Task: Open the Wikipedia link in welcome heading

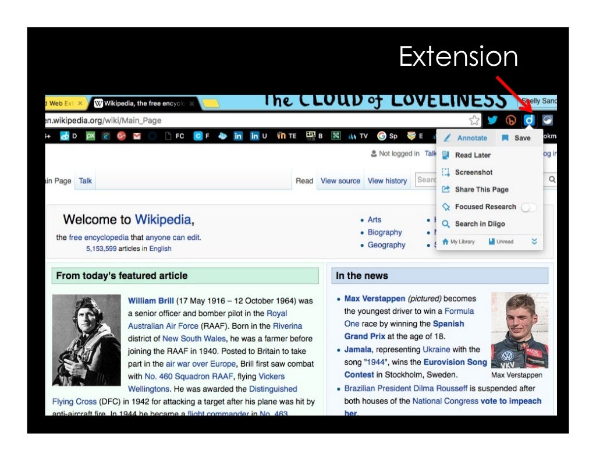Action: (163, 219)
